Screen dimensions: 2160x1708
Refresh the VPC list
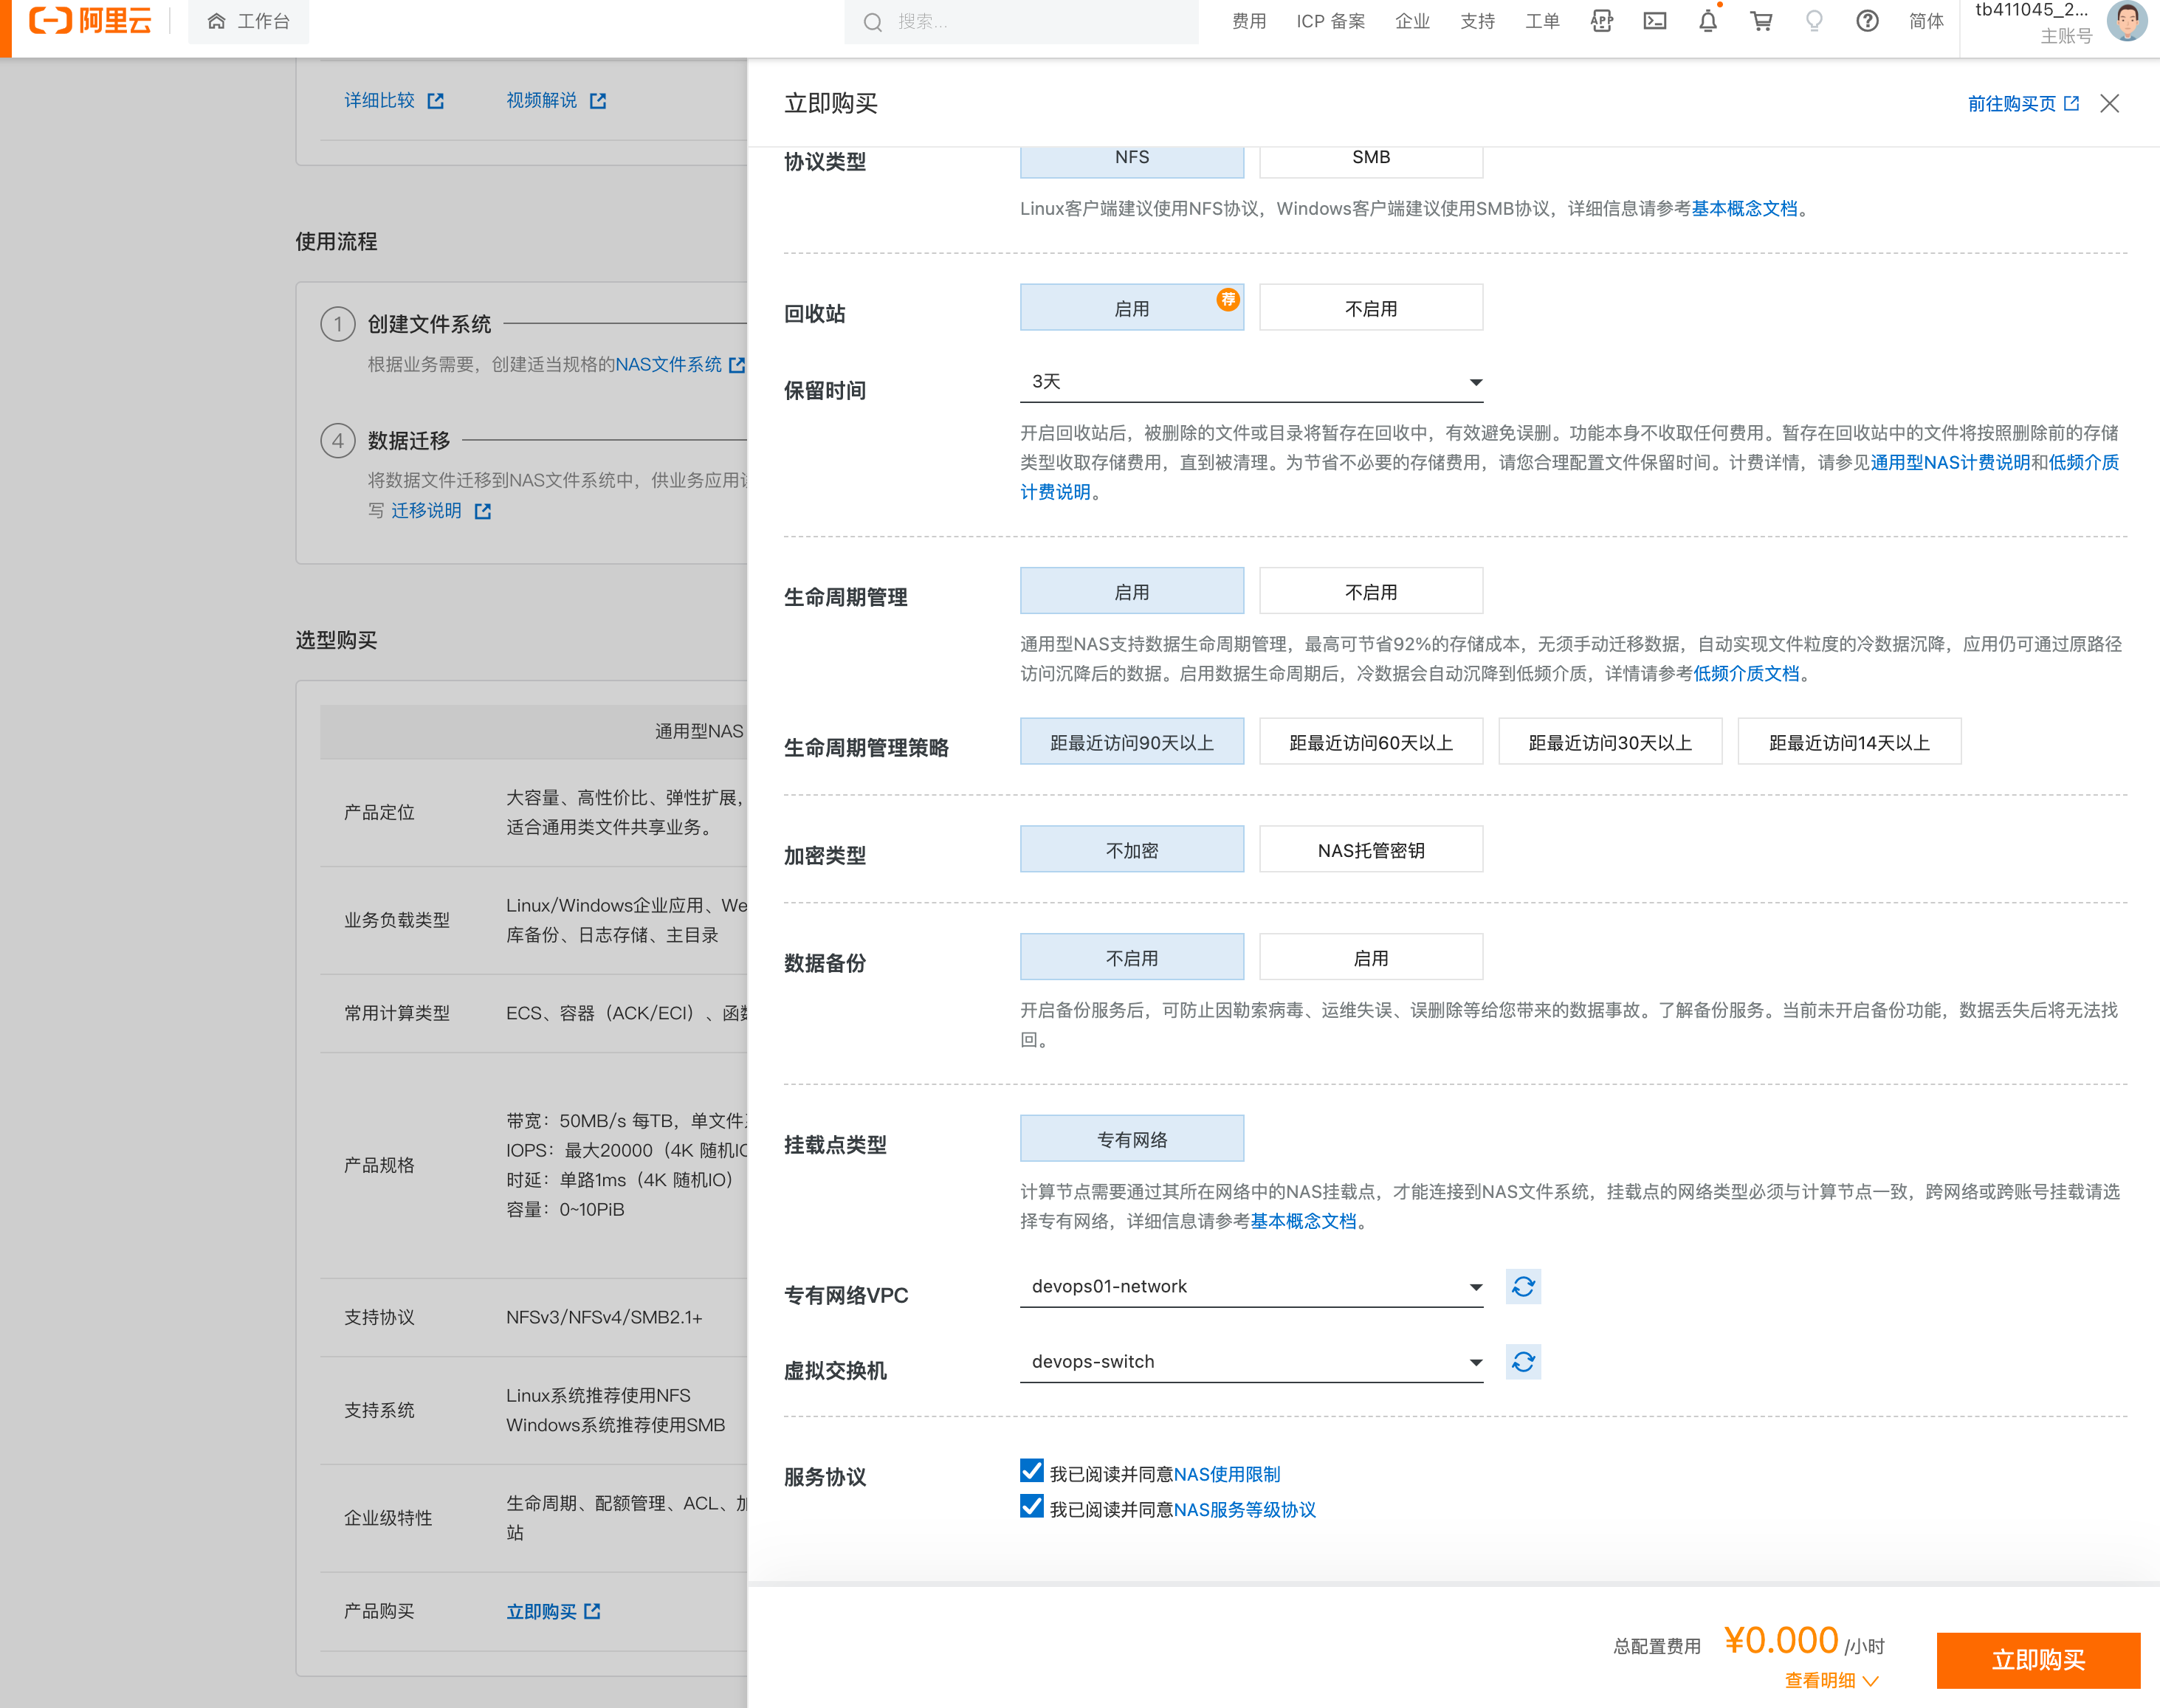(x=1523, y=1287)
